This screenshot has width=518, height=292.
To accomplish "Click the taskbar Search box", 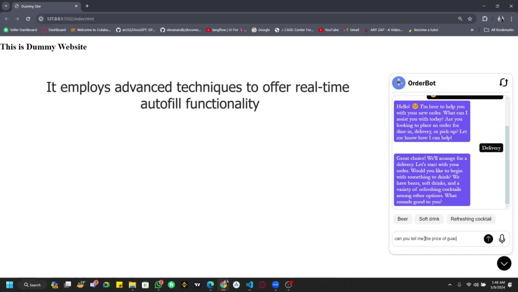I will [x=32, y=285].
